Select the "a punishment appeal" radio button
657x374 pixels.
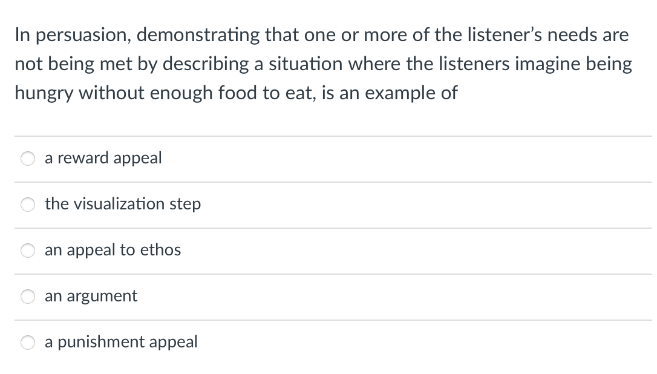[28, 343]
